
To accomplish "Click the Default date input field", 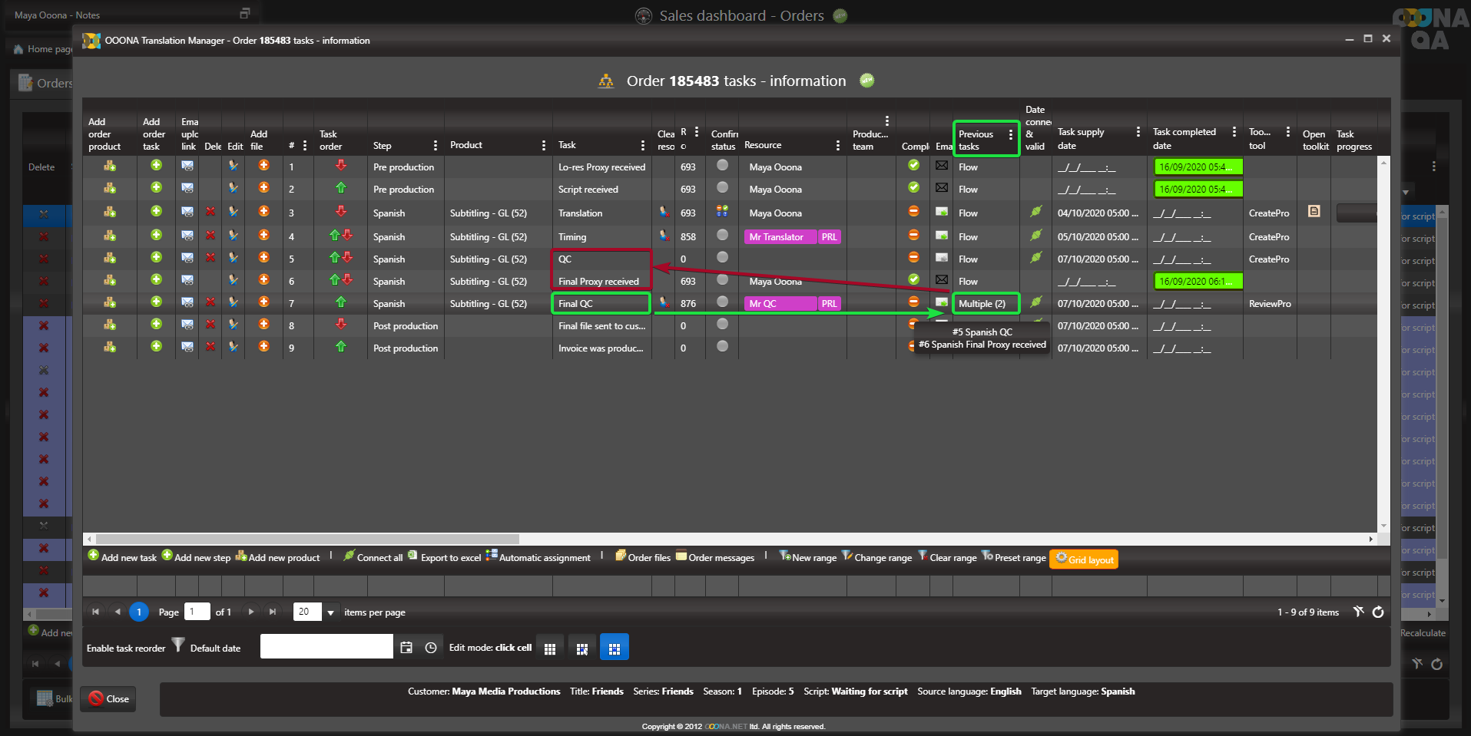I will click(x=326, y=647).
